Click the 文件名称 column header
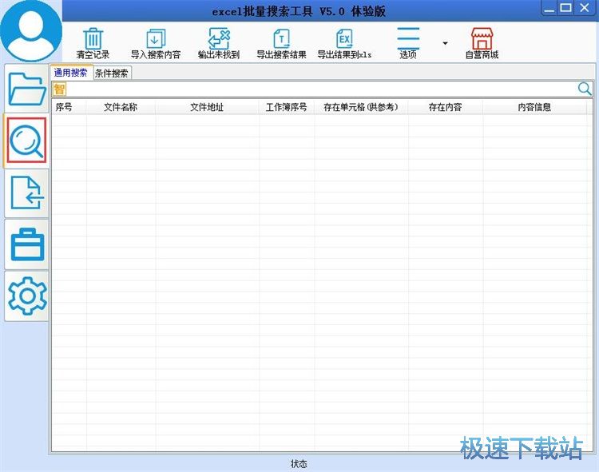The image size is (599, 472). (121, 107)
